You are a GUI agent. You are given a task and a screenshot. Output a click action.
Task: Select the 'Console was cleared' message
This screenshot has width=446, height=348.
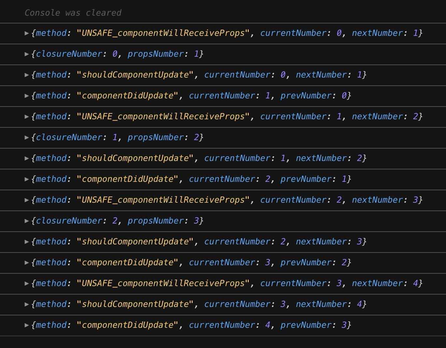[x=73, y=13]
